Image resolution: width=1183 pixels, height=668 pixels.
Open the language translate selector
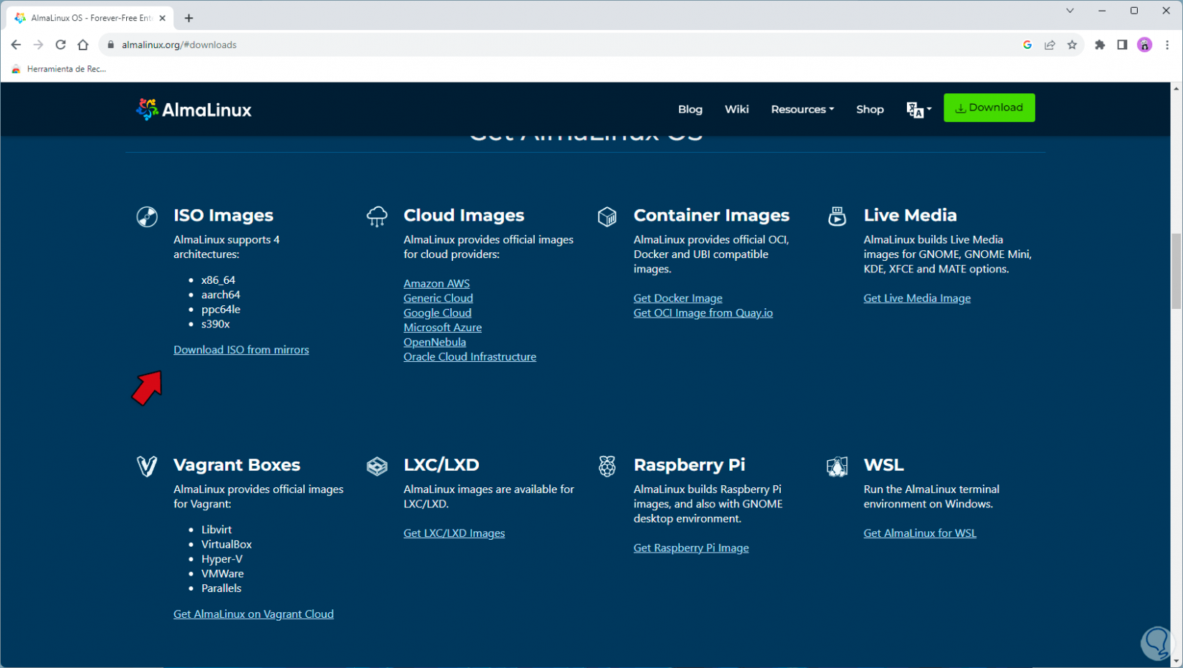(x=918, y=110)
